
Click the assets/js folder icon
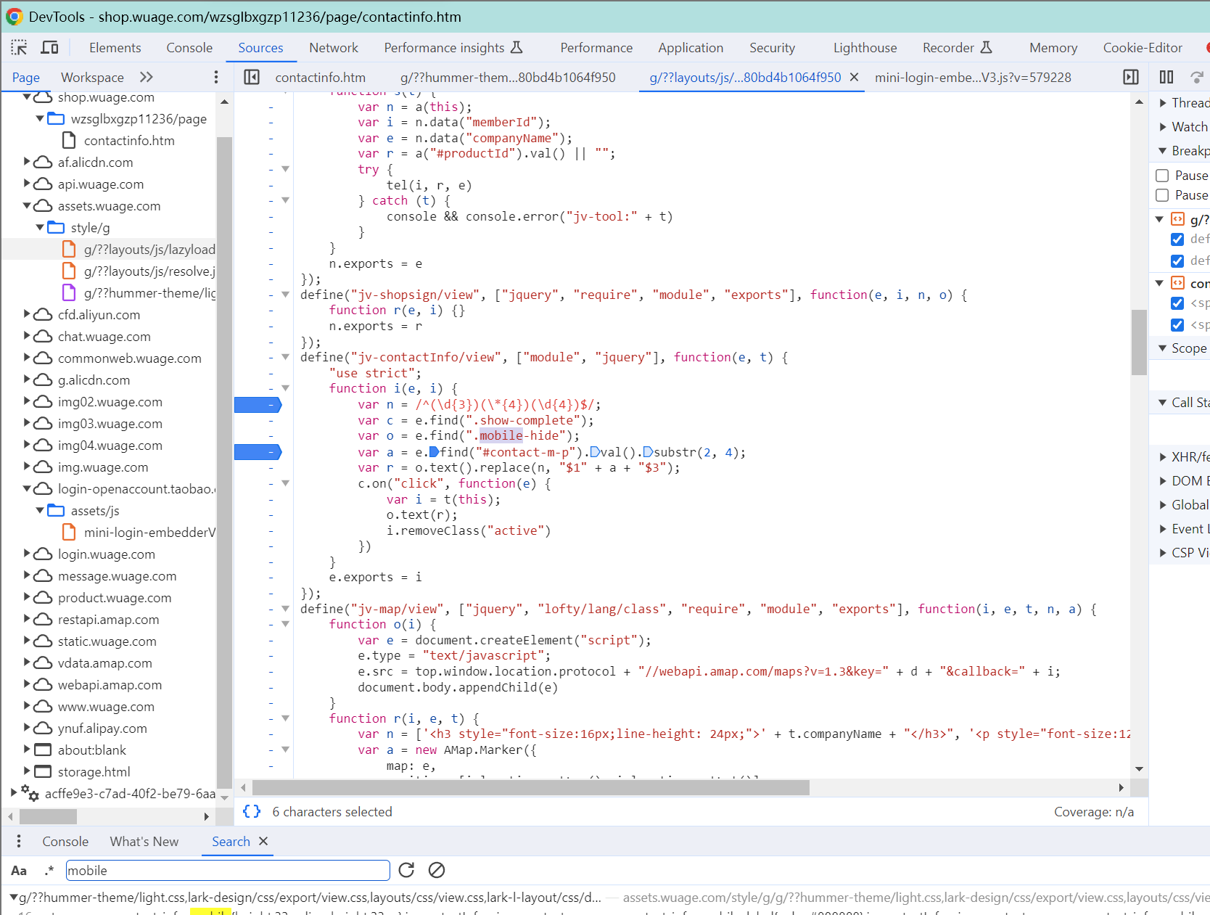tap(56, 510)
